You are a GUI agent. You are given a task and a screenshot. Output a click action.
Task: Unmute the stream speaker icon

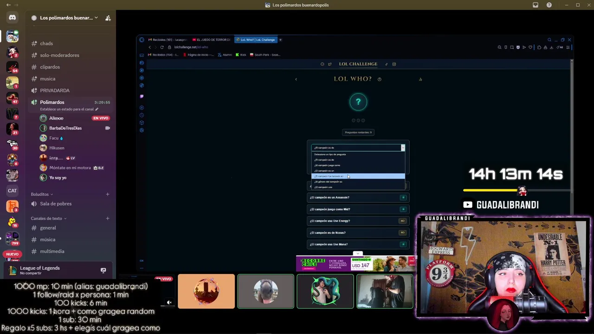[x=169, y=302]
